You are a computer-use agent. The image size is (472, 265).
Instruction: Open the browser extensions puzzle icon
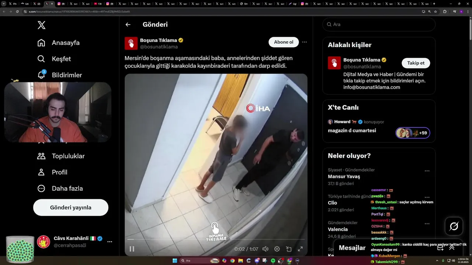(445, 11)
